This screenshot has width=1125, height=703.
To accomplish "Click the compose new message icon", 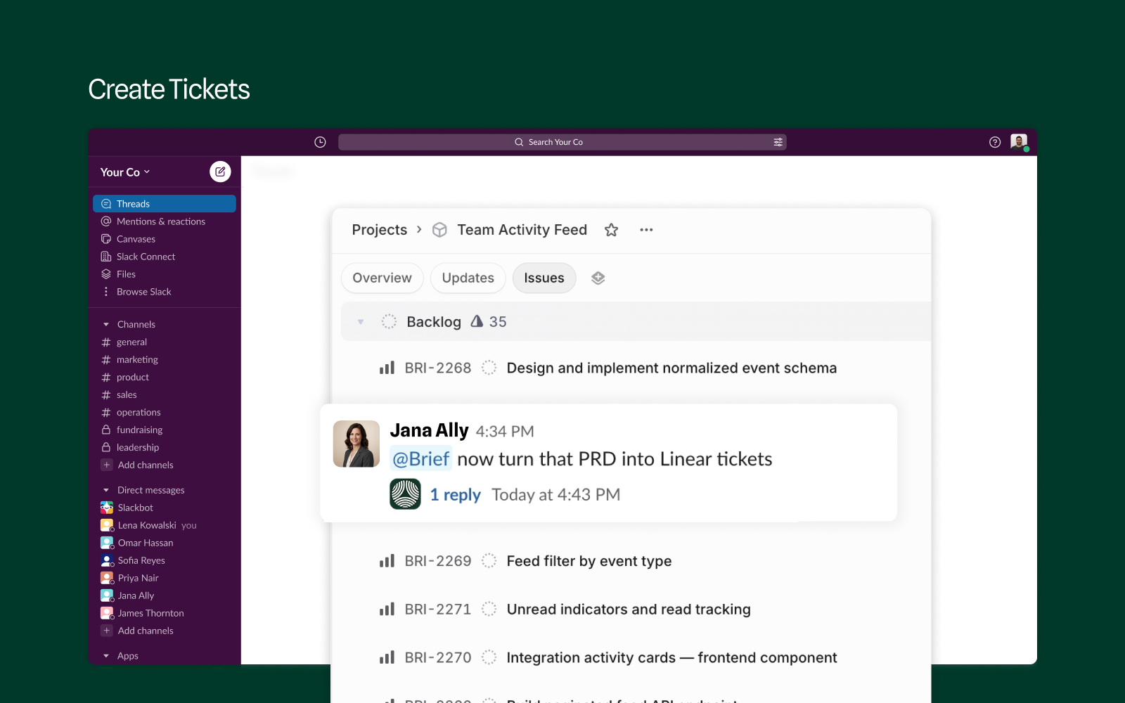I will tap(220, 172).
